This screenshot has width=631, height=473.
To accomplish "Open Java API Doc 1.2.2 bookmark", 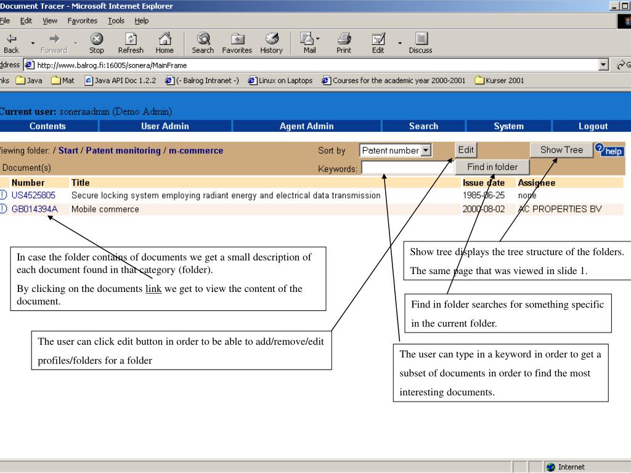I will tap(120, 81).
